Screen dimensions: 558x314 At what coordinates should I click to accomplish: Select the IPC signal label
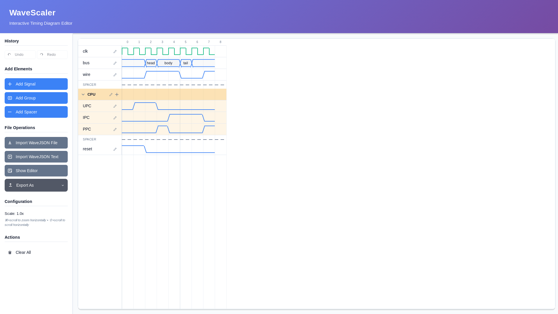pos(86,117)
